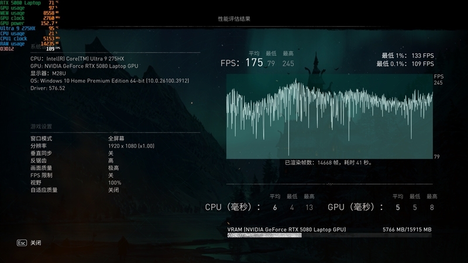Image resolution: width=468 pixels, height=263 pixels.
Task: Click the GPU maximum milliseconds value 8
Action: coord(432,207)
